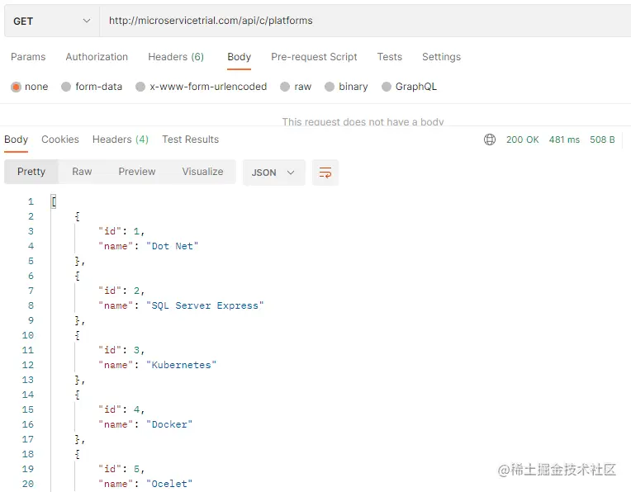The width and height of the screenshot is (631, 492).
Task: Open the JSON response format dropdown
Action: pos(273,173)
